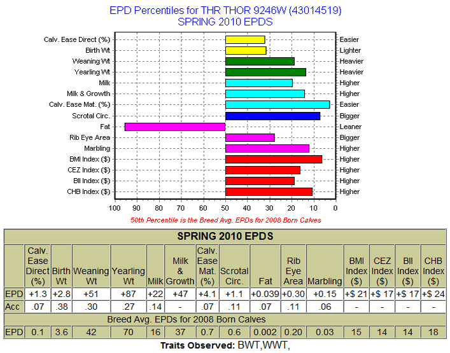The width and height of the screenshot is (450, 353).
Task: Click the '100' tick on the percentile axis
Action: (x=115, y=208)
